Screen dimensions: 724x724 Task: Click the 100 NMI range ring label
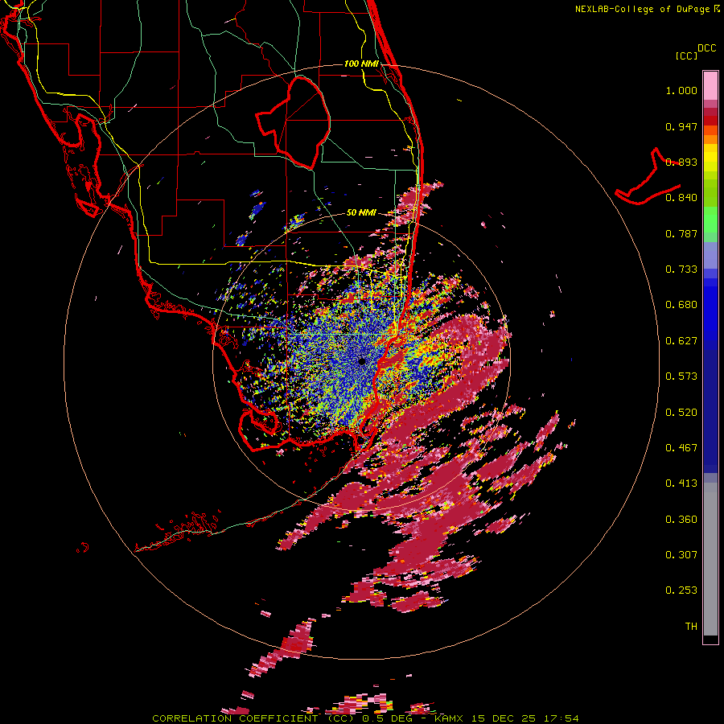(361, 64)
